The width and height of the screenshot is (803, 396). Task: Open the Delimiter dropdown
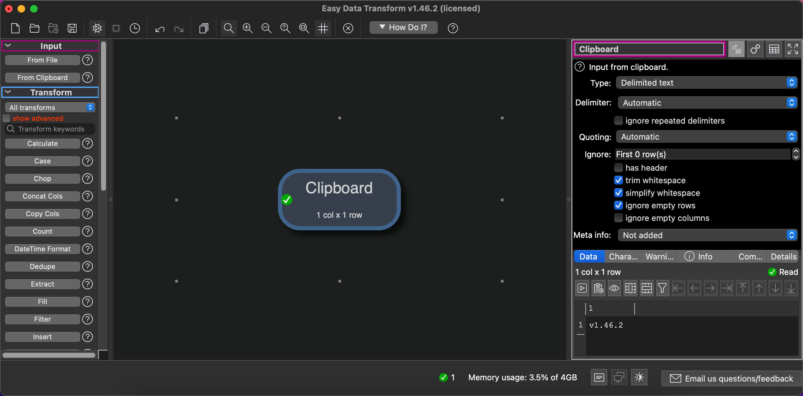[x=707, y=103]
